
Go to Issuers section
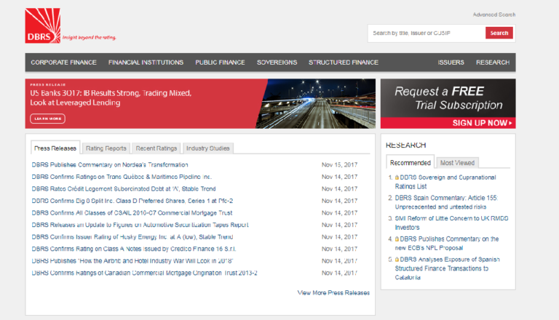(x=451, y=63)
